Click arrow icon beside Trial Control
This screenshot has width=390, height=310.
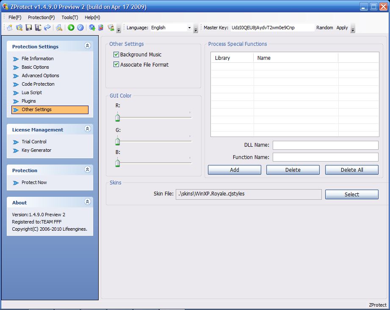[x=16, y=142]
